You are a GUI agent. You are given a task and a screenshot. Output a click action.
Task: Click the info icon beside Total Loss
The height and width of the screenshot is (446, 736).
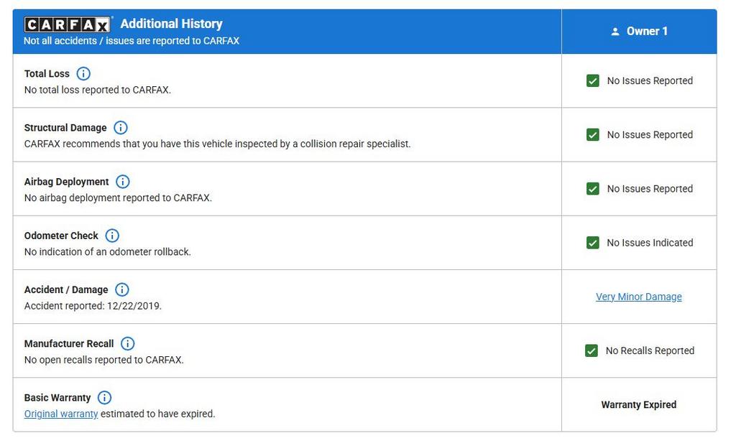click(83, 74)
